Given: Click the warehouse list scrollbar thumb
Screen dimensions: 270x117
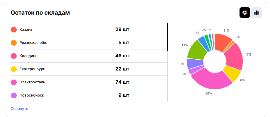Looking at the screenshot, I should click(x=167, y=37).
